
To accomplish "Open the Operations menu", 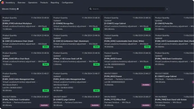I will tap(33, 3).
